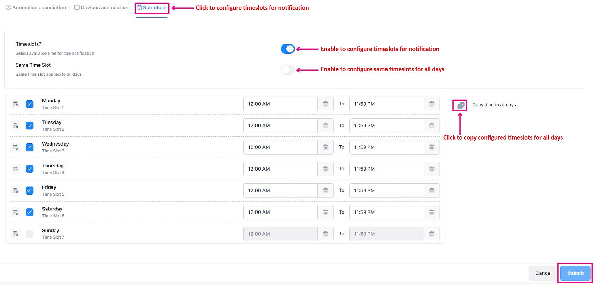Check the Sunday checkbox
Viewport: 594px width, 286px height.
pos(29,234)
